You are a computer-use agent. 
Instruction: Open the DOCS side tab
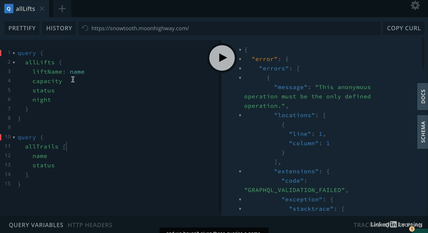click(x=423, y=97)
